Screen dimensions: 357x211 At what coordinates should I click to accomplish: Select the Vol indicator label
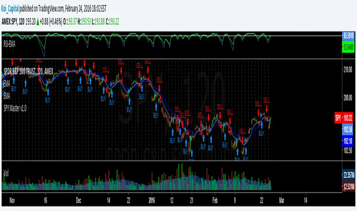click(6, 173)
